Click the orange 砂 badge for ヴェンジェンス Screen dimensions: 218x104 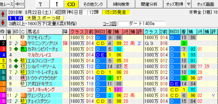click(x=23, y=96)
